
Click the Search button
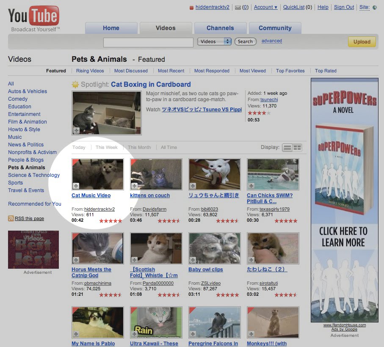(245, 41)
